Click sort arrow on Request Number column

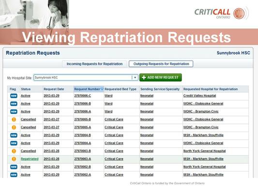click(102, 89)
